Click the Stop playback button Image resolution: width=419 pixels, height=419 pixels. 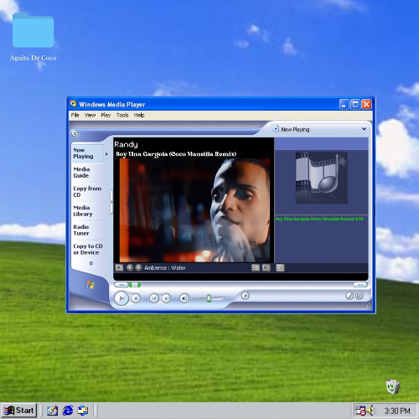coord(136,298)
